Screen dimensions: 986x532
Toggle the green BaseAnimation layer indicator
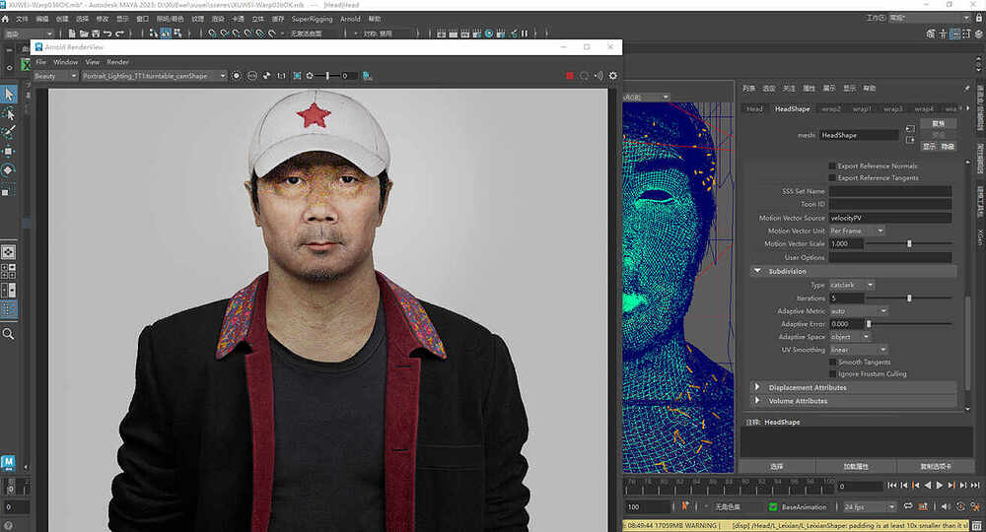[x=773, y=506]
